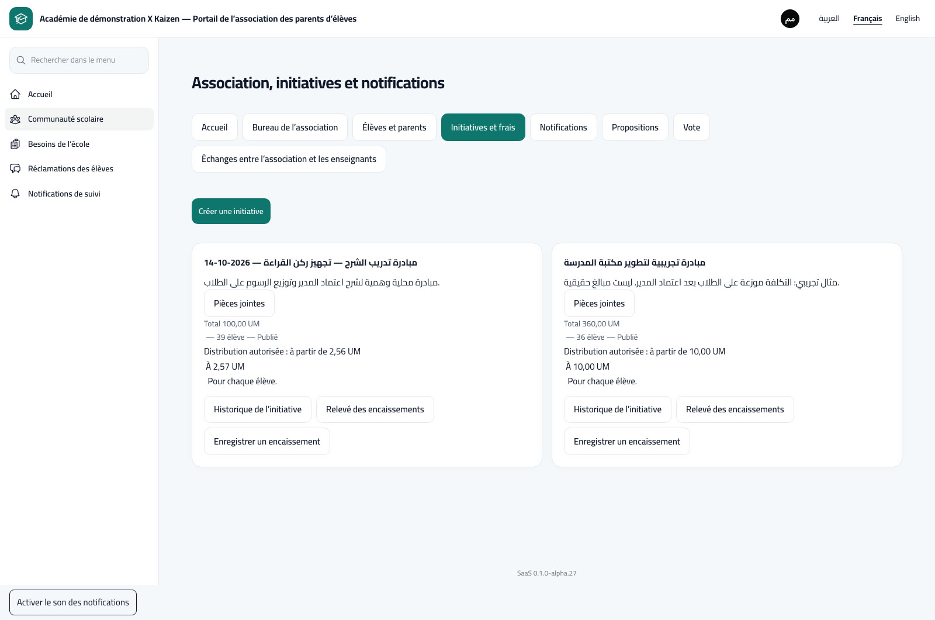Switch language to English
Image resolution: width=935 pixels, height=620 pixels.
pyautogui.click(x=908, y=19)
